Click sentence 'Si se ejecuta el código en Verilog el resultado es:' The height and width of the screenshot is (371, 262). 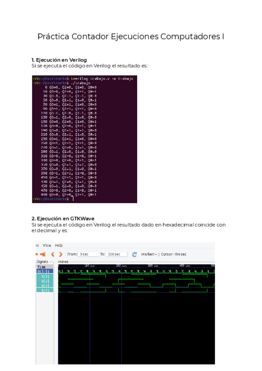(x=90, y=66)
